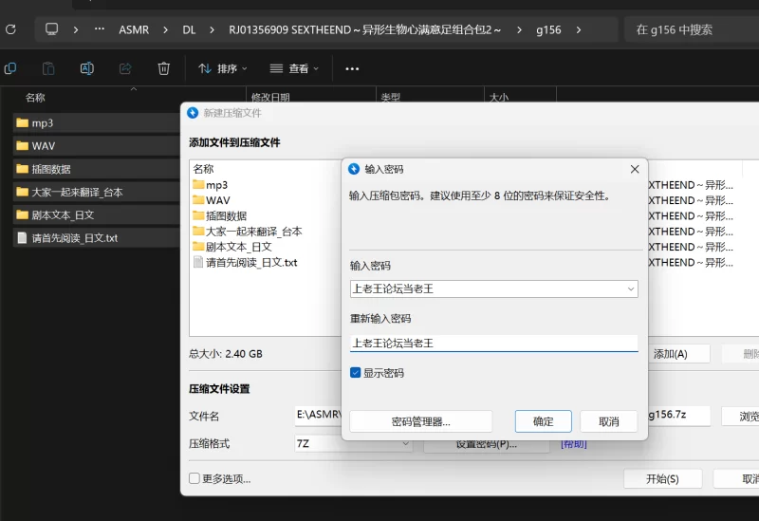Click the ASMR breadcrumb in address bar
The width and height of the screenshot is (759, 521).
[x=134, y=29]
